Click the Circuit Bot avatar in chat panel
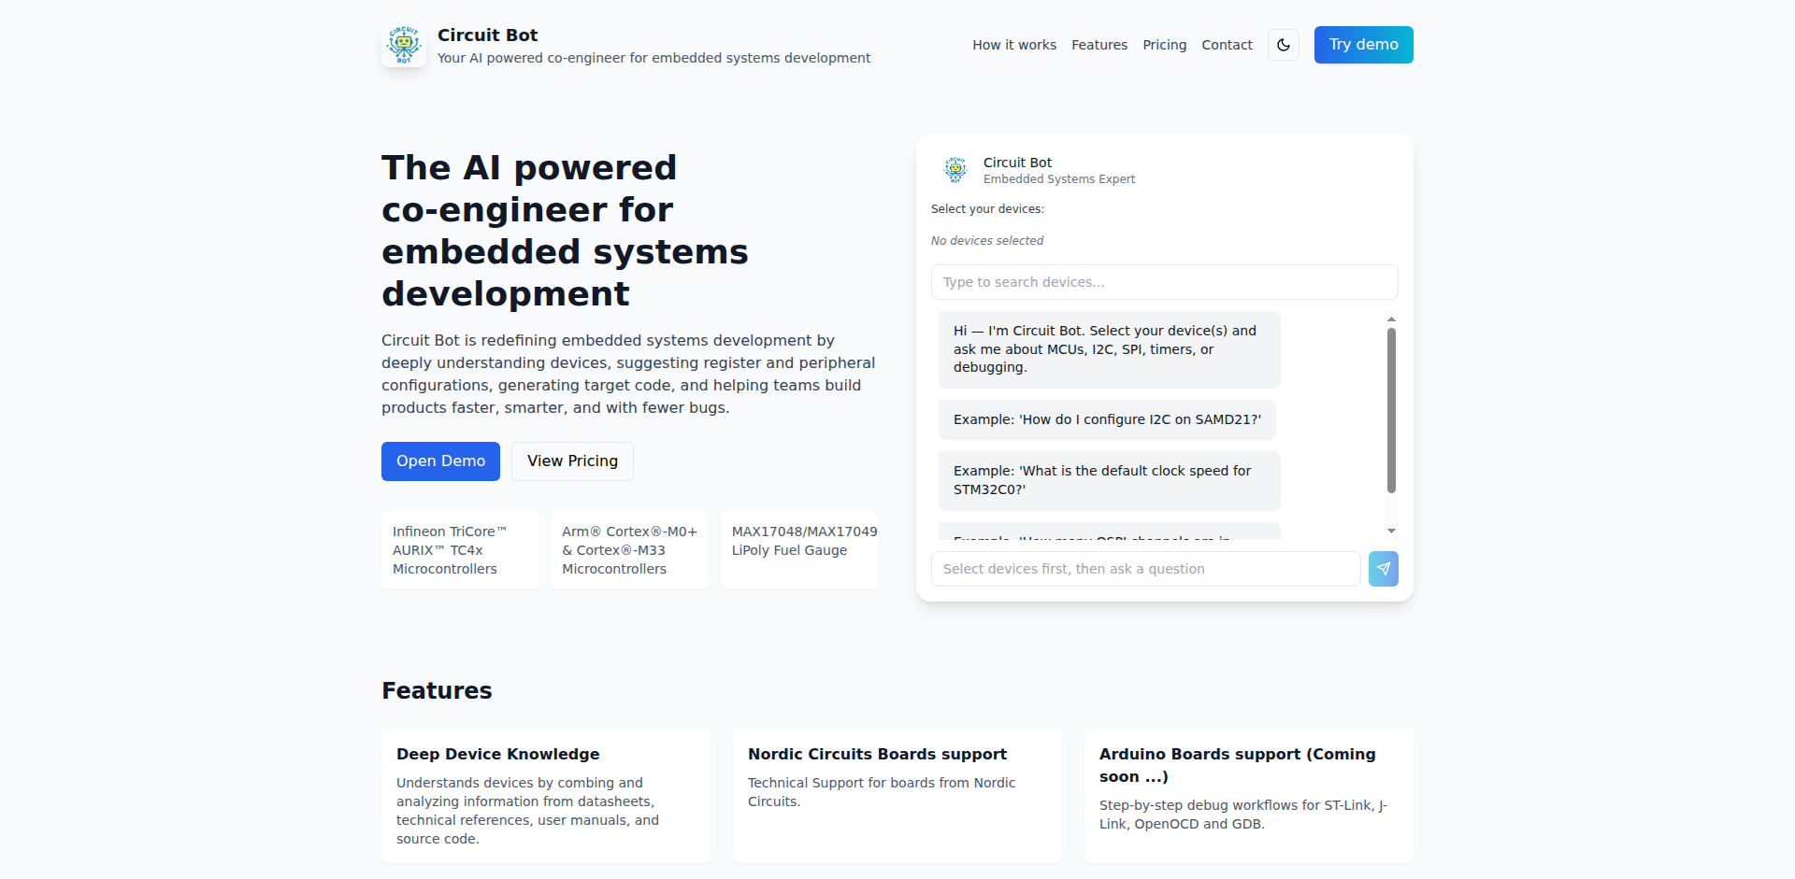Screen dimensions: 1795x879 (955, 169)
